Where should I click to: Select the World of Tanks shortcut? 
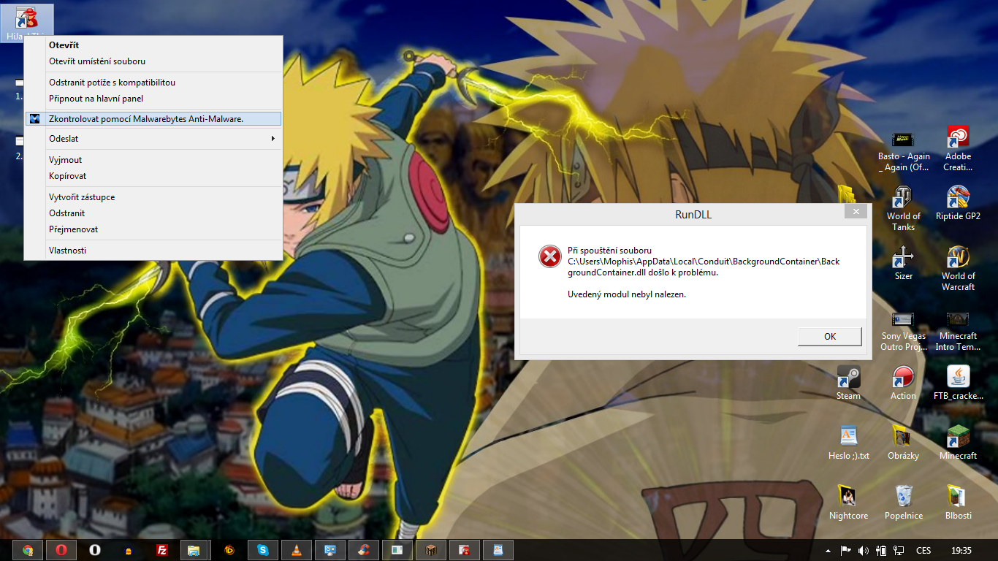[903, 210]
